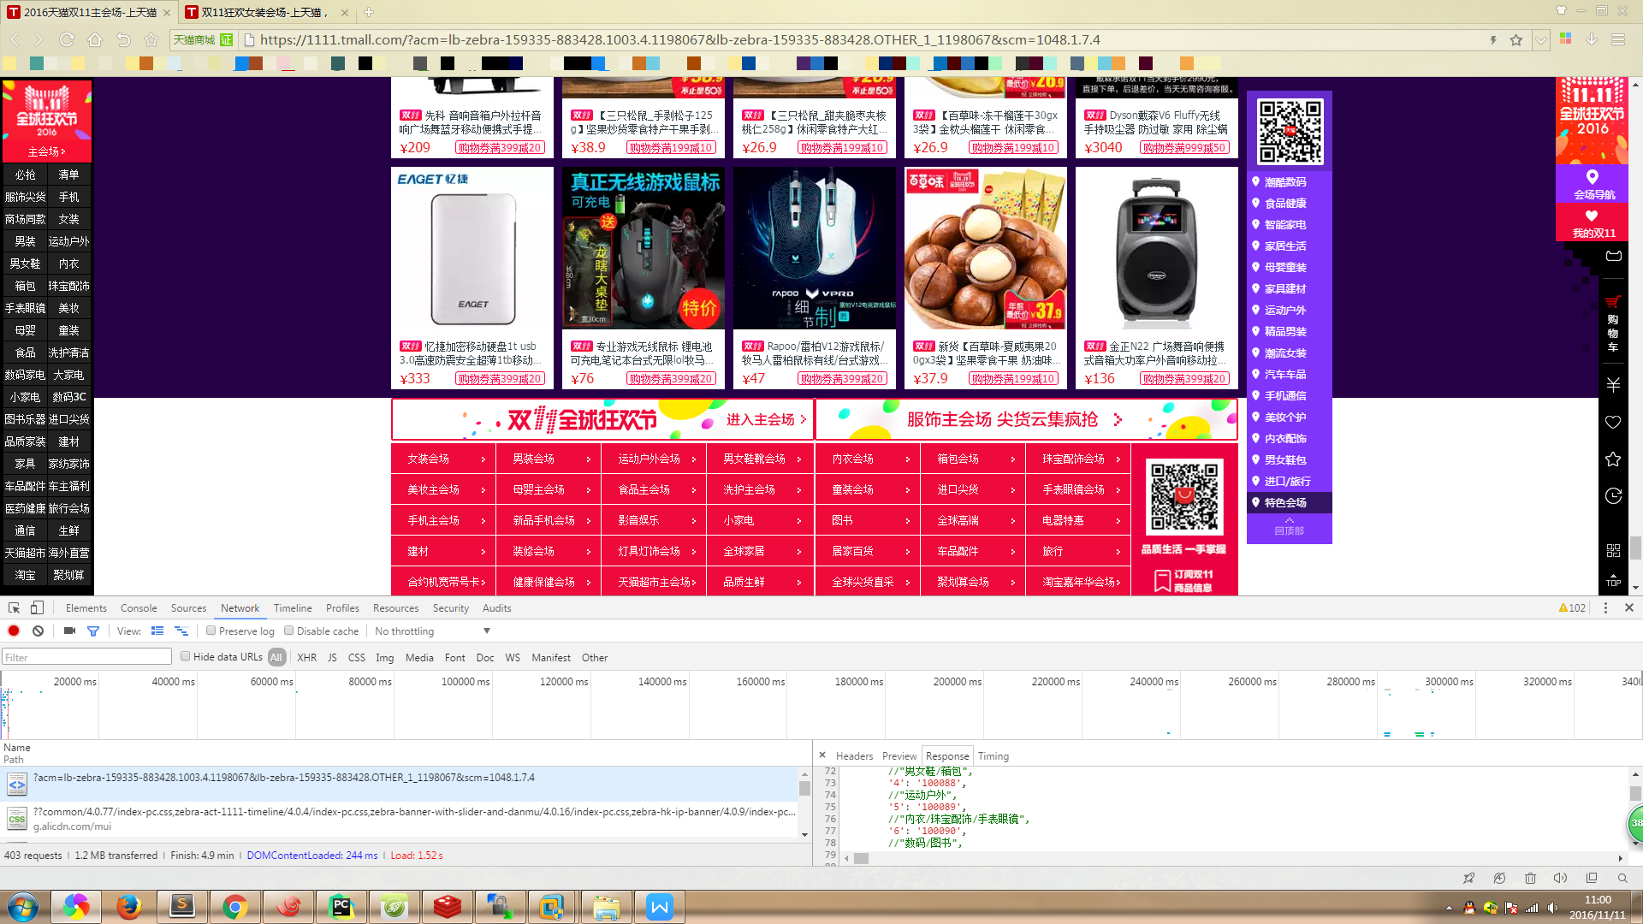
Task: Toggle device toolbar mode
Action: 37,608
